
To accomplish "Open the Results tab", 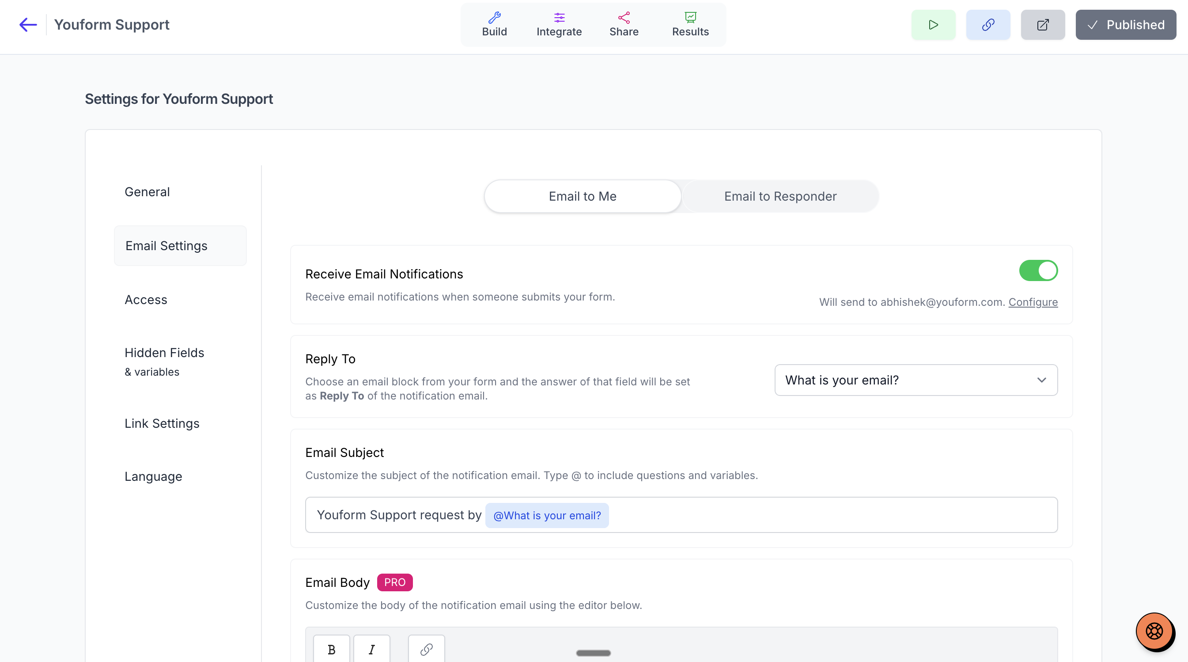I will [x=690, y=24].
